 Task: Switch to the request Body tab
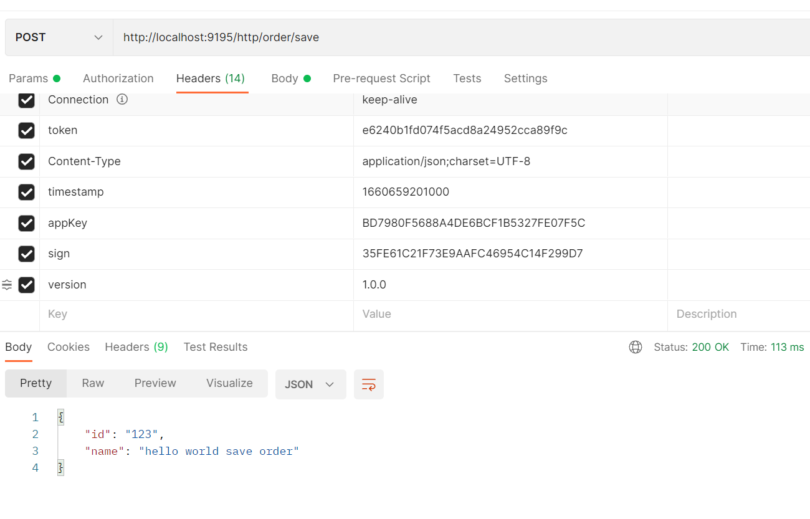pyautogui.click(x=285, y=79)
